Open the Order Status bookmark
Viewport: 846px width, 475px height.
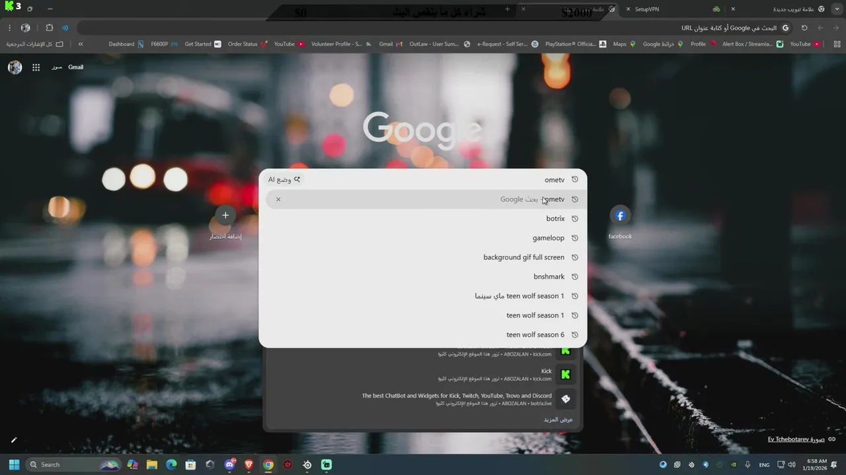(248, 44)
